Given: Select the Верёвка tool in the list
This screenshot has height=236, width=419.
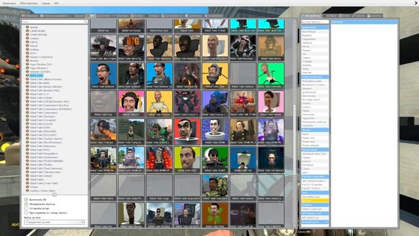Looking at the screenshot, I should pyautogui.click(x=307, y=35).
